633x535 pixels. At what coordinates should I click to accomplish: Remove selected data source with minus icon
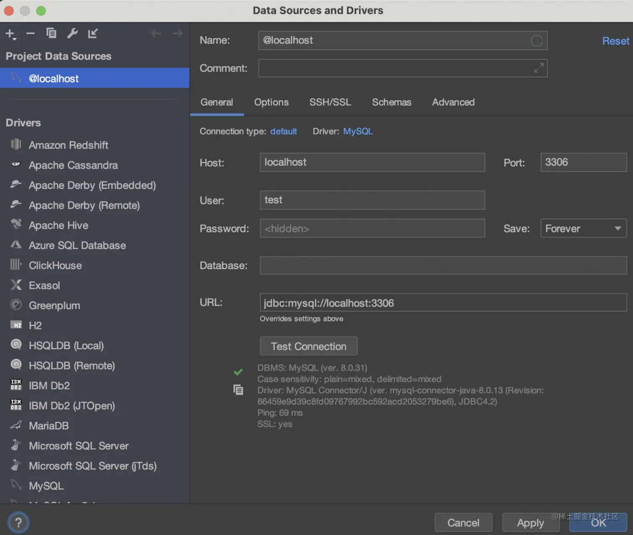(x=31, y=33)
